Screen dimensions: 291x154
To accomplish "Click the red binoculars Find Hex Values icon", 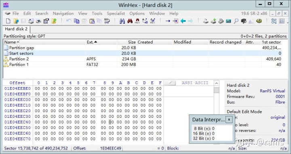I will click(x=130, y=21).
